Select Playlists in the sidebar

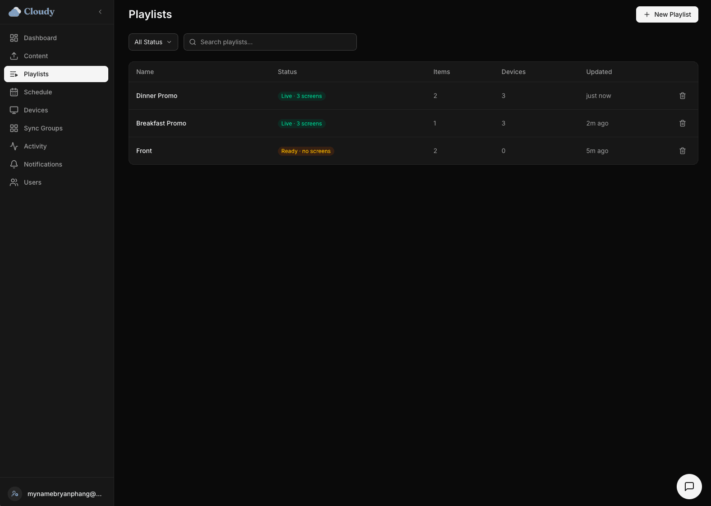pyautogui.click(x=56, y=74)
